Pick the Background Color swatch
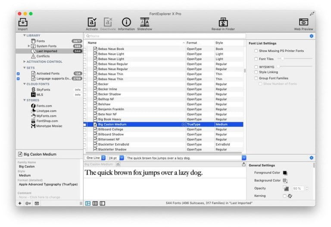The height and width of the screenshot is (227, 331). pyautogui.click(x=285, y=181)
